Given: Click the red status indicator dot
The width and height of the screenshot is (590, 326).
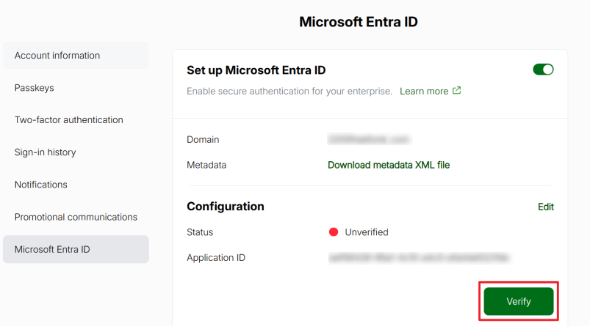Looking at the screenshot, I should click(x=334, y=232).
